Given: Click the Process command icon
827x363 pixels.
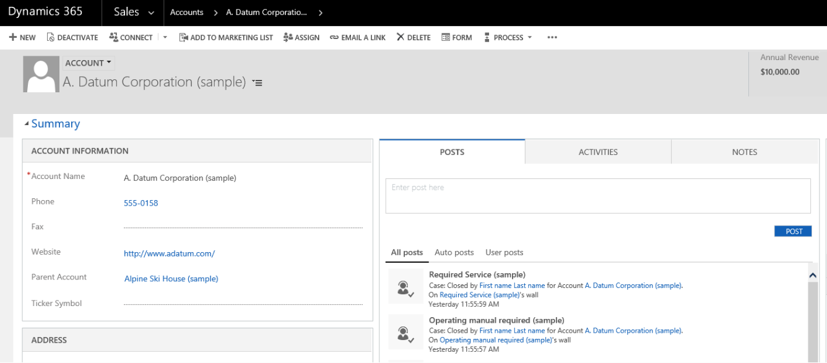Looking at the screenshot, I should click(487, 38).
